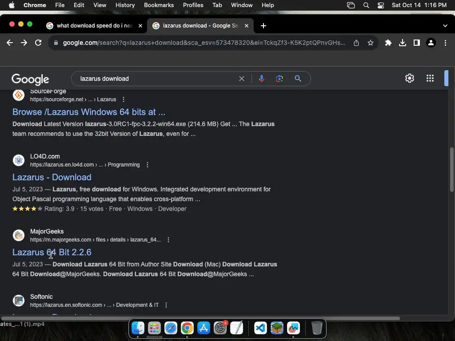View site info via the lock icon

click(56, 43)
